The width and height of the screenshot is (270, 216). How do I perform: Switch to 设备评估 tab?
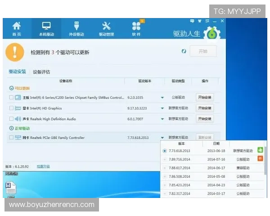pos(41,72)
